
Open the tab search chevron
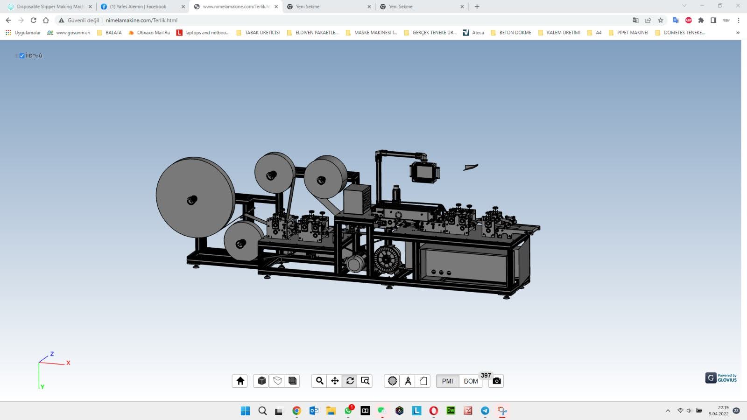(684, 6)
